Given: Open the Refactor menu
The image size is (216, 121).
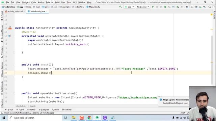Looking at the screenshot, I should click(50, 2).
